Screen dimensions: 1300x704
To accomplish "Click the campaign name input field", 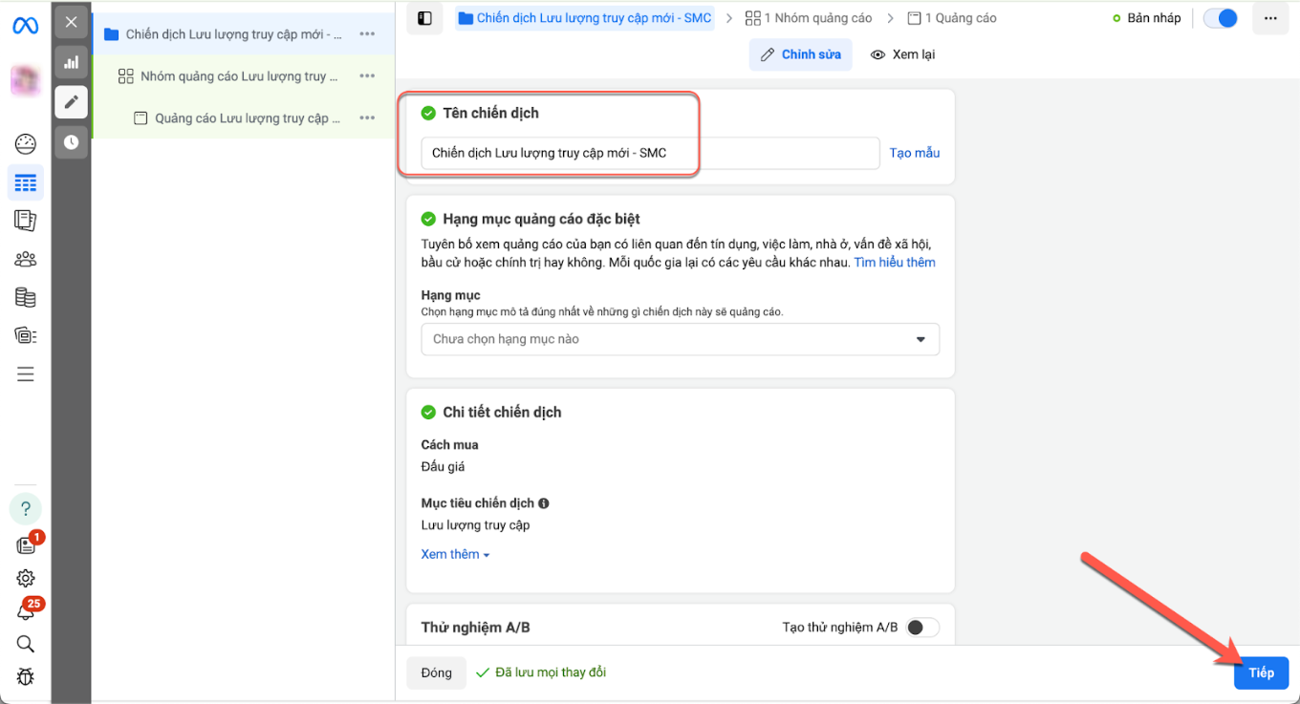I will pos(650,153).
